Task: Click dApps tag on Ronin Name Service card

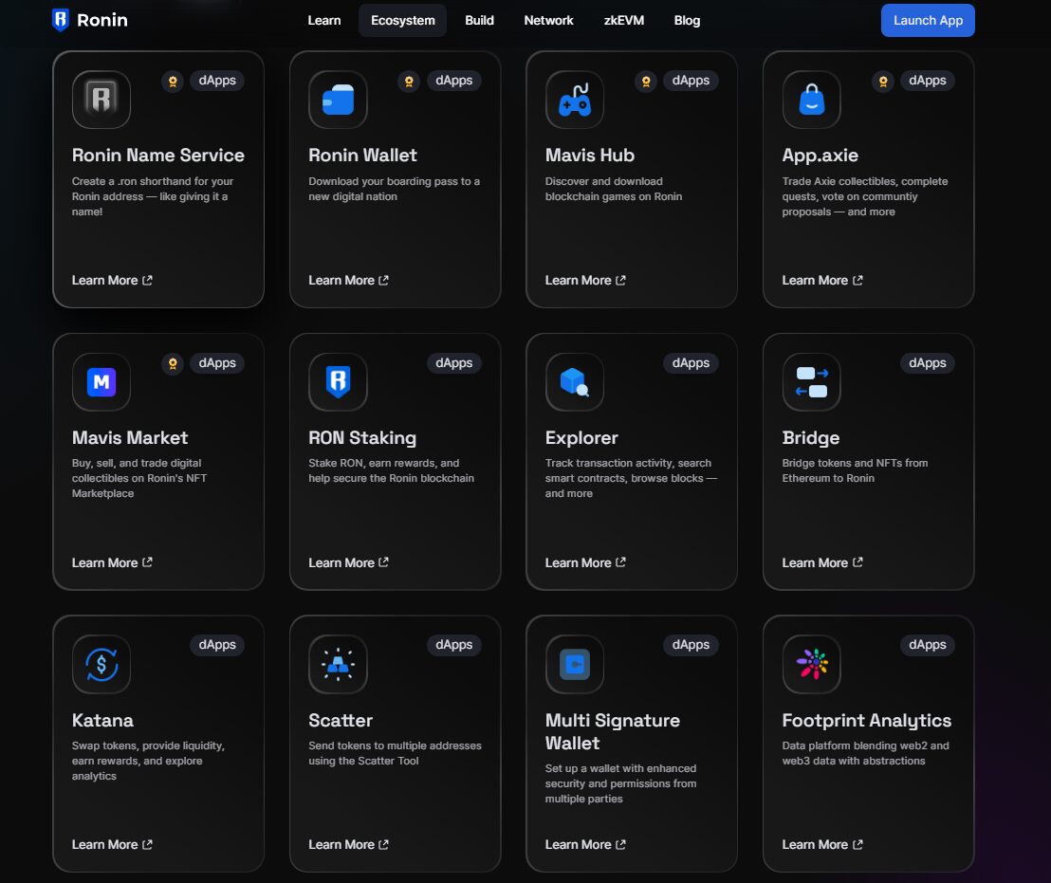Action: [x=217, y=81]
